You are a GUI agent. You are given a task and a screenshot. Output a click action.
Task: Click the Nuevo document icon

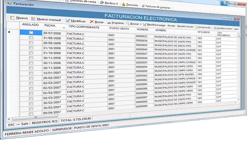point(13,17)
